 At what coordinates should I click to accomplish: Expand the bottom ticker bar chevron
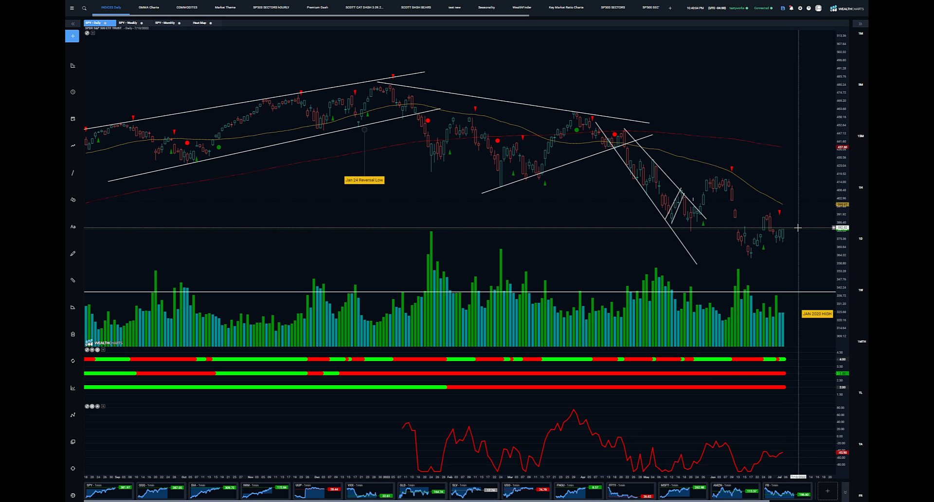click(x=845, y=492)
